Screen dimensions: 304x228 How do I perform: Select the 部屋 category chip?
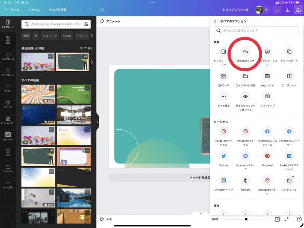26,36
